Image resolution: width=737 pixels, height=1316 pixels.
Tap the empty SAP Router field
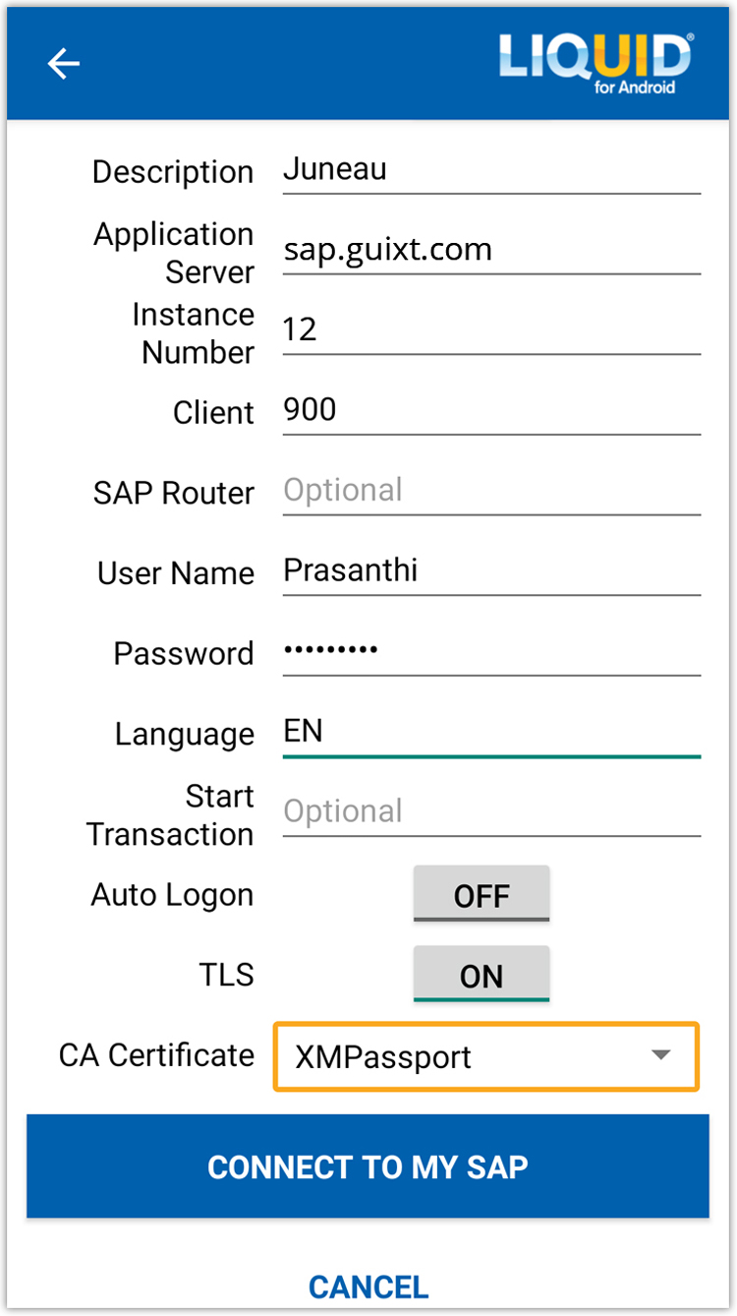[491, 491]
